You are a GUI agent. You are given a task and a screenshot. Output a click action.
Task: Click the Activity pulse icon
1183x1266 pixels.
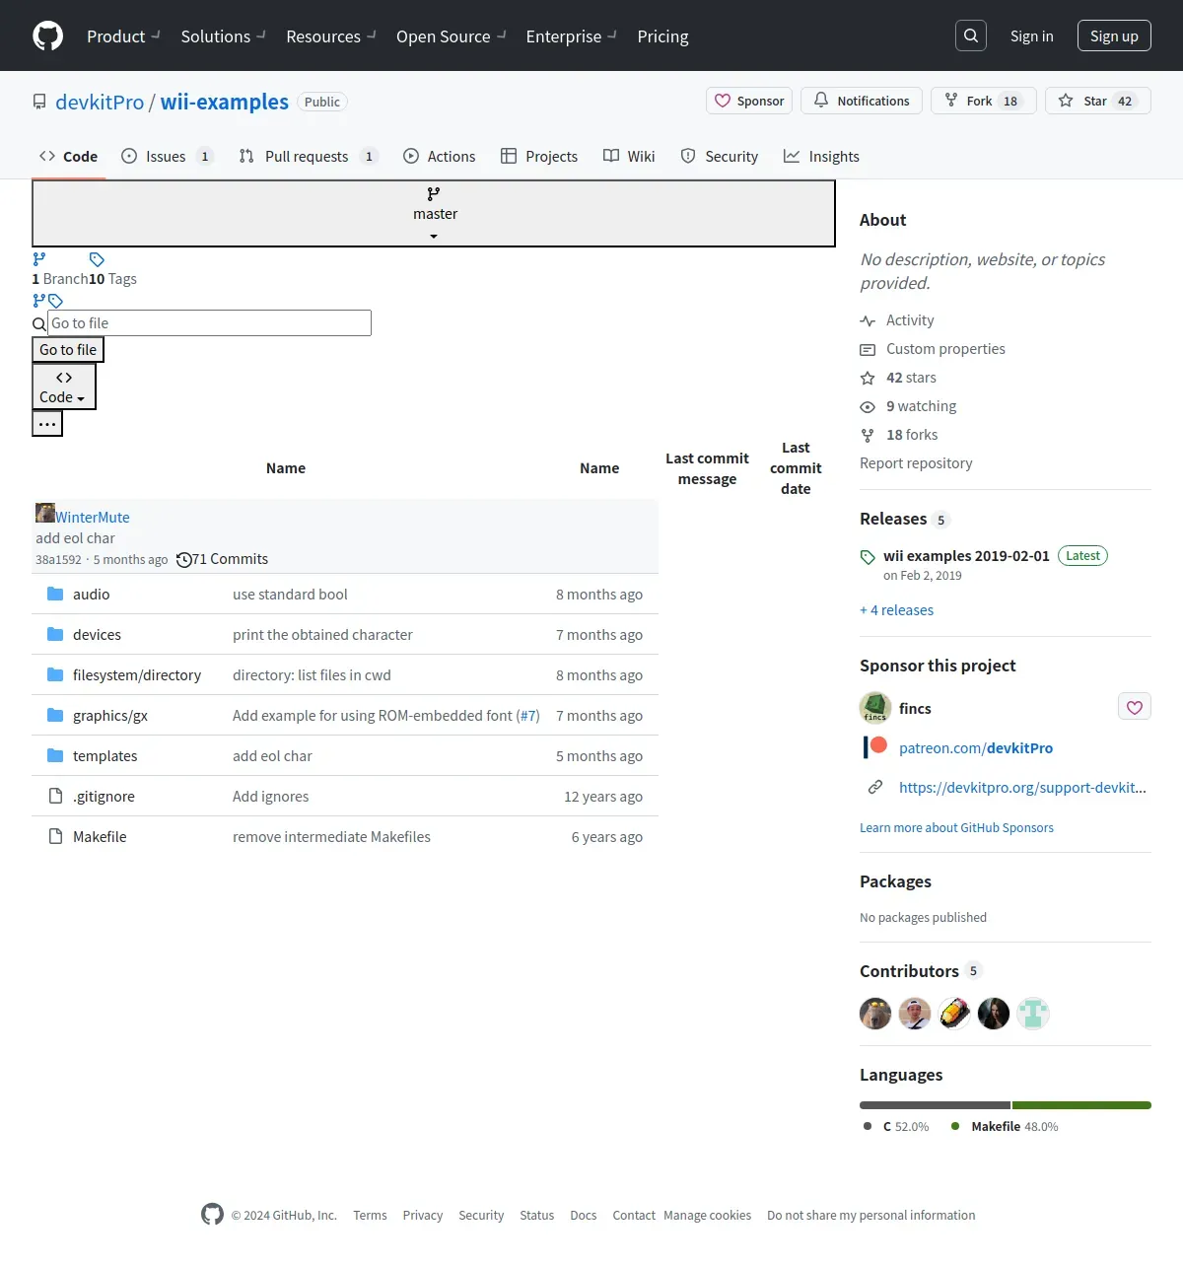[868, 320]
